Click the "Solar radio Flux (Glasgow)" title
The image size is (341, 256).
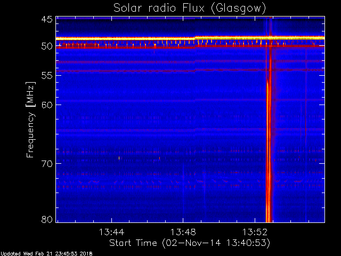tap(190, 9)
